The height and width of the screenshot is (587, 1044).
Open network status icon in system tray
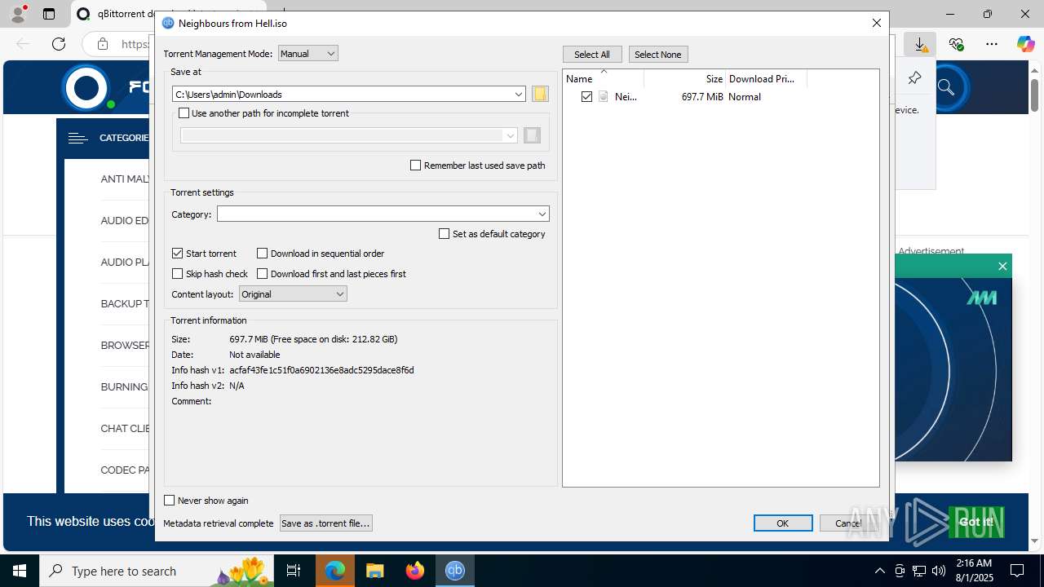tap(919, 571)
